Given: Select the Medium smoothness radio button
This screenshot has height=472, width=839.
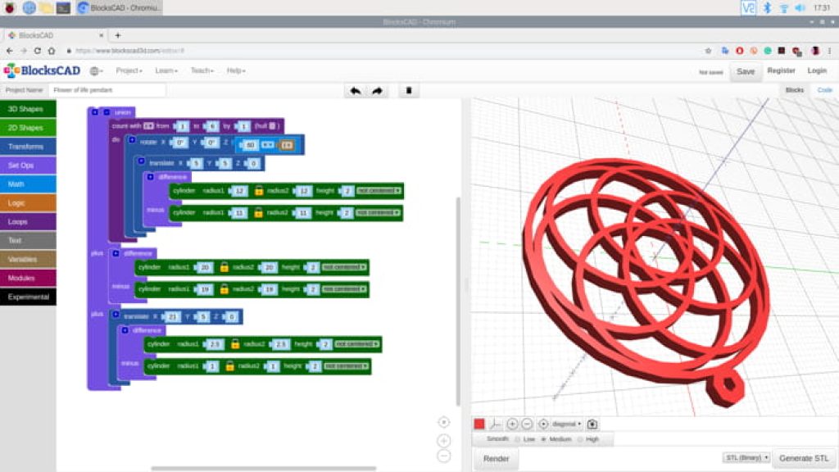Looking at the screenshot, I should [x=543, y=439].
